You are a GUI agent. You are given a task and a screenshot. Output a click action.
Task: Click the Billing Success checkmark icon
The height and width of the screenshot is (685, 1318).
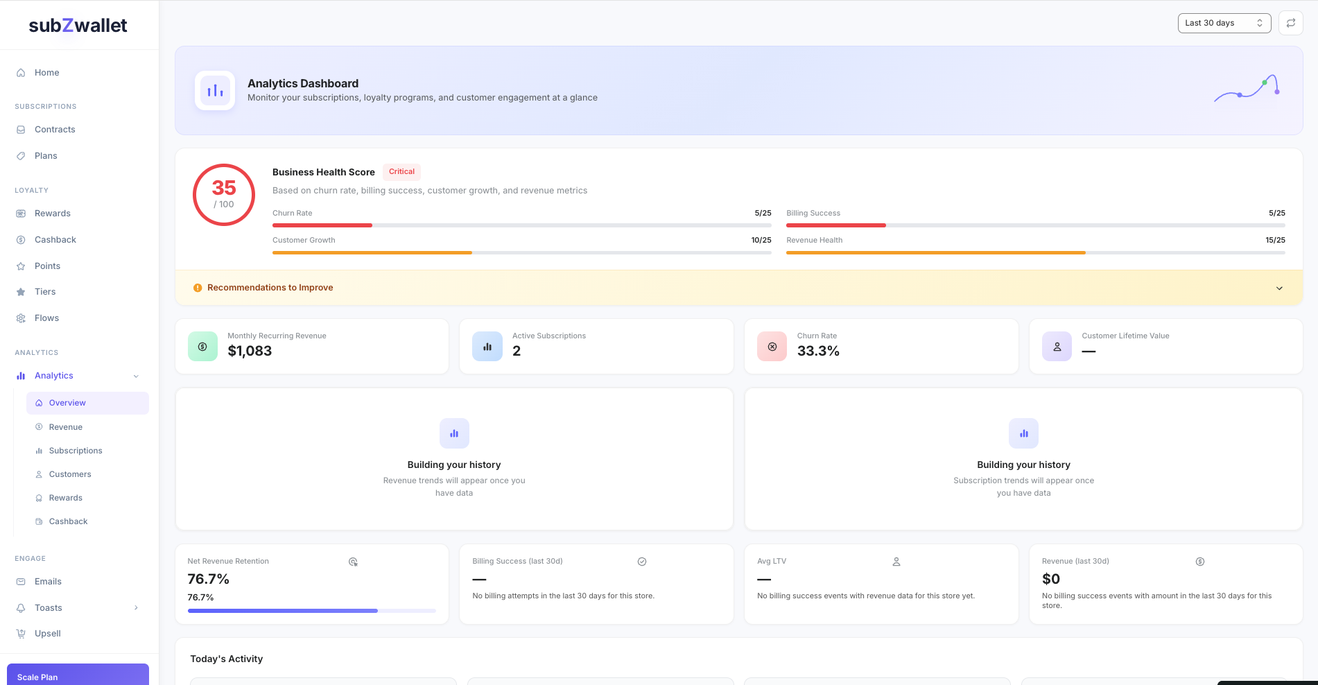(642, 562)
